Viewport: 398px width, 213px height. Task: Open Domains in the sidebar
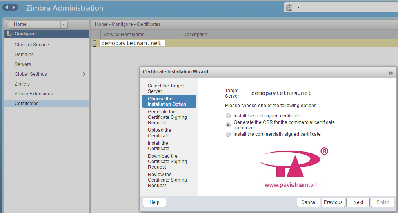tap(24, 55)
